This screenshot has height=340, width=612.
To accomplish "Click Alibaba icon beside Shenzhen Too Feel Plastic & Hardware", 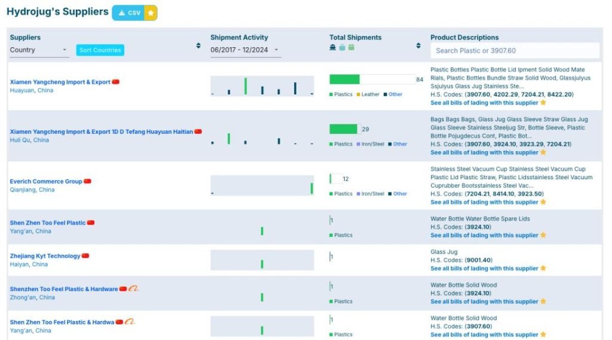I will [x=133, y=289].
